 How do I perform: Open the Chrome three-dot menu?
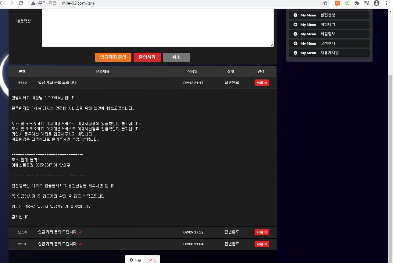pyautogui.click(x=387, y=3)
